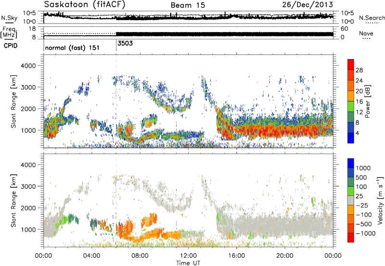The image size is (385, 266).
Task: Click the "-25" Velocity colorbar tick
Action: click(362, 206)
